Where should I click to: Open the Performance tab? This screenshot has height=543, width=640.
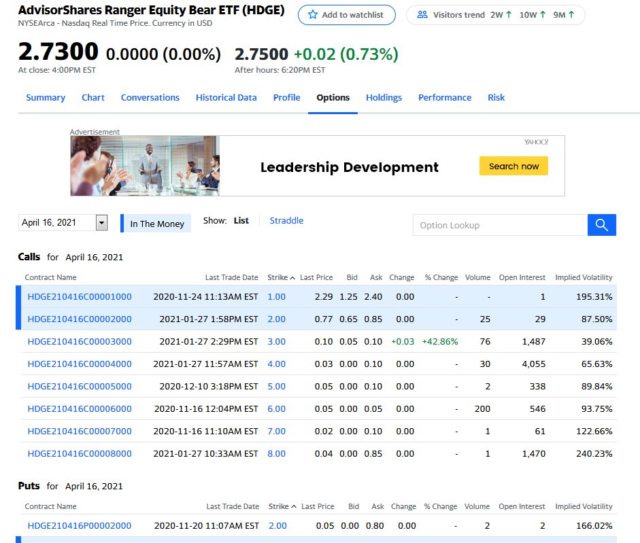tap(445, 97)
